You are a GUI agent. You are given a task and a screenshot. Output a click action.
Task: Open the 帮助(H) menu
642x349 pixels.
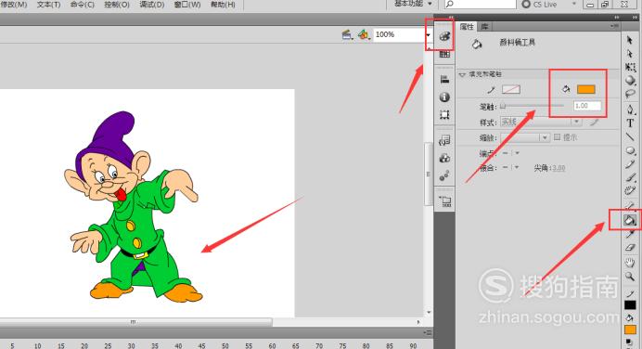pyautogui.click(x=223, y=5)
